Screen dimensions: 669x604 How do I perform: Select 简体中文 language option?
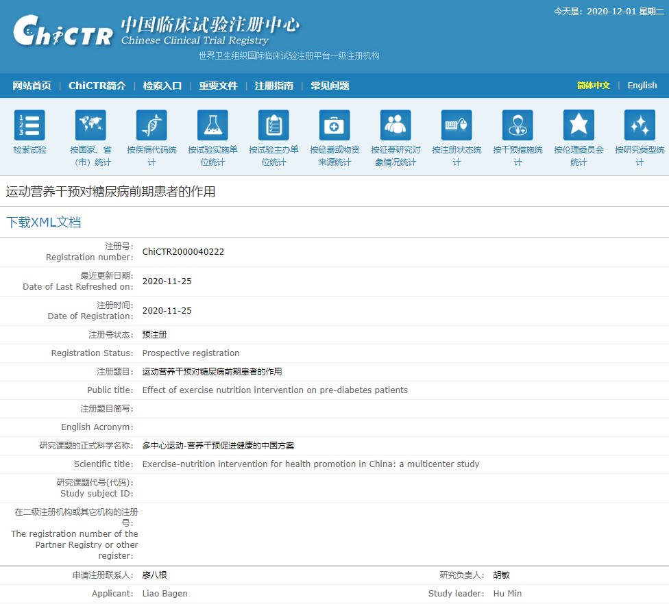coord(593,86)
